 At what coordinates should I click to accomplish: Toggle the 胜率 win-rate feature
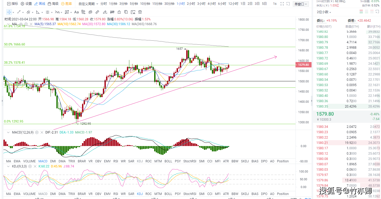tap(67, 4)
